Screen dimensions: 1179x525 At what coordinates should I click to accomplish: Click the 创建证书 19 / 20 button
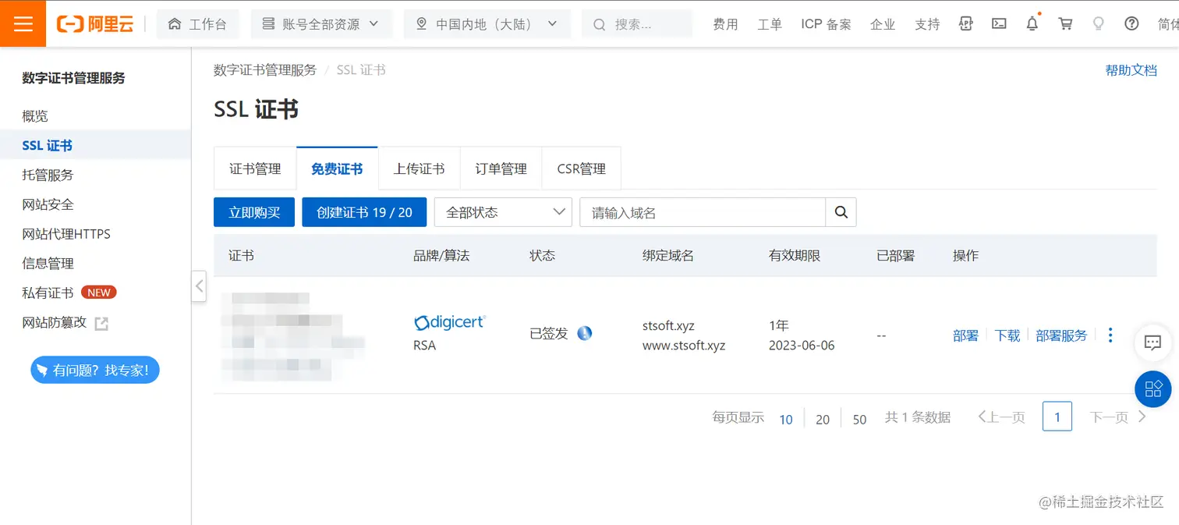click(x=364, y=212)
